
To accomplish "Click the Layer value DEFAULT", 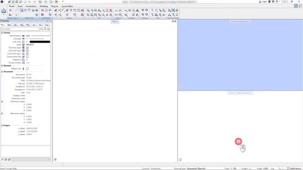I will tap(30, 45).
